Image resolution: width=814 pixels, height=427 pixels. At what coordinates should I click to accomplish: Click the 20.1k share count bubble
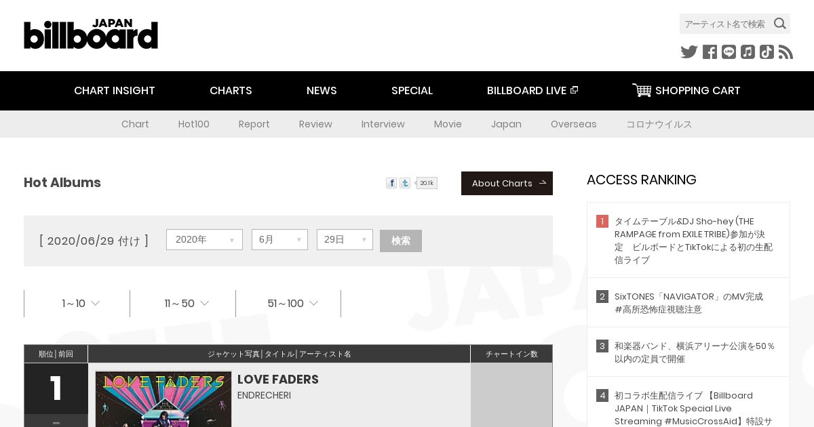(x=427, y=183)
